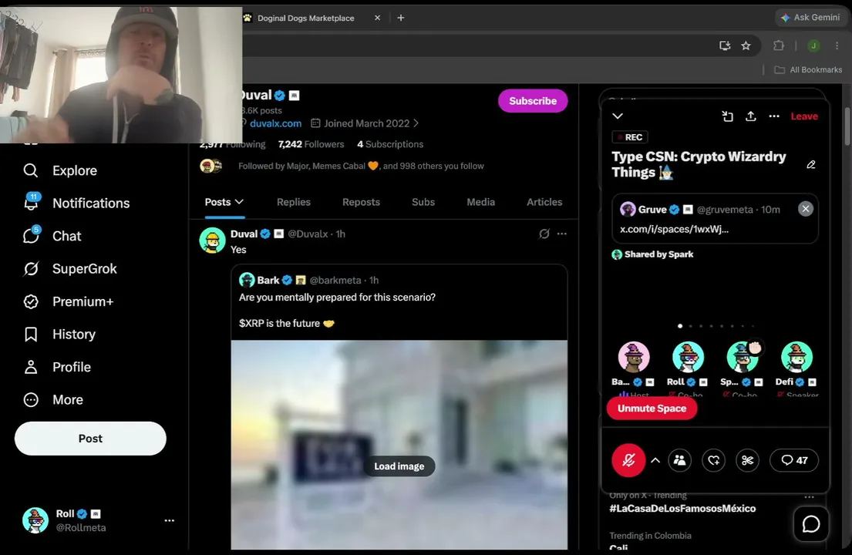Screen dimensions: 852x555
Task: Click the scissors clip icon
Action: click(x=747, y=460)
